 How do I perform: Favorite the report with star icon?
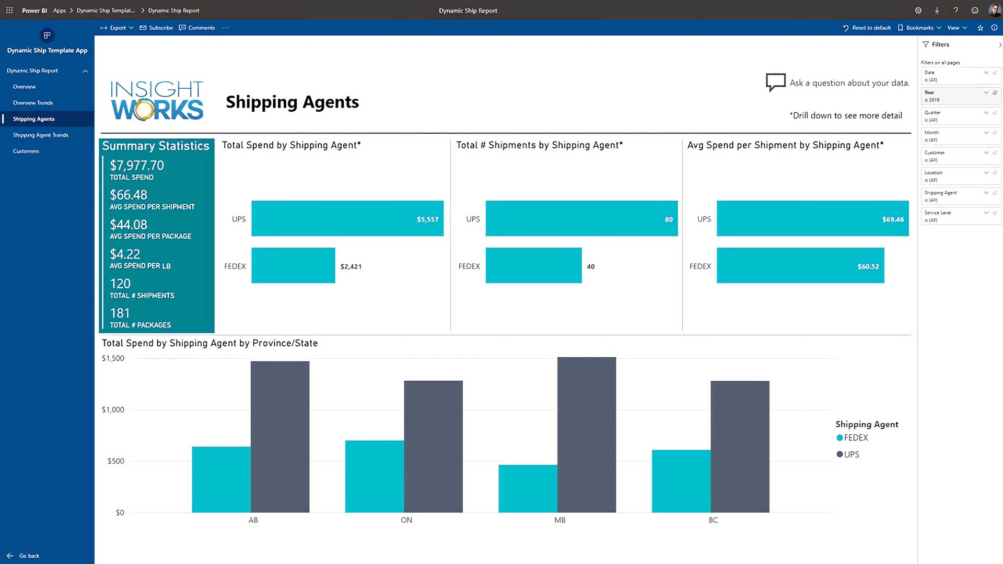[x=981, y=28]
